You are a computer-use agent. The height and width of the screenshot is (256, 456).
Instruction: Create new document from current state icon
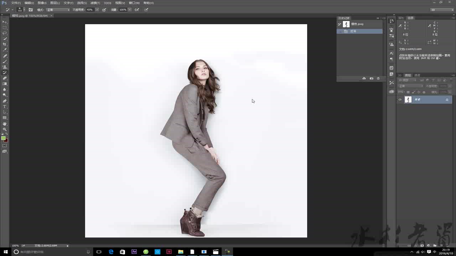pos(364,78)
